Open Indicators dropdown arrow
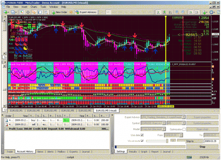Screen dimensions: 221x160 coord(207,12)
